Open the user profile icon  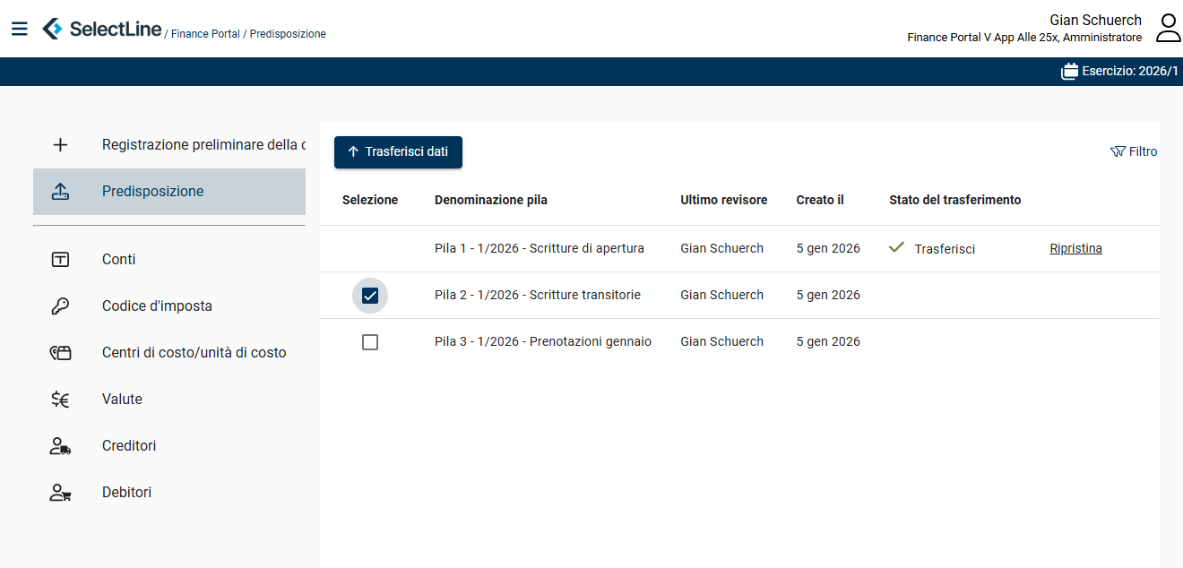point(1168,28)
